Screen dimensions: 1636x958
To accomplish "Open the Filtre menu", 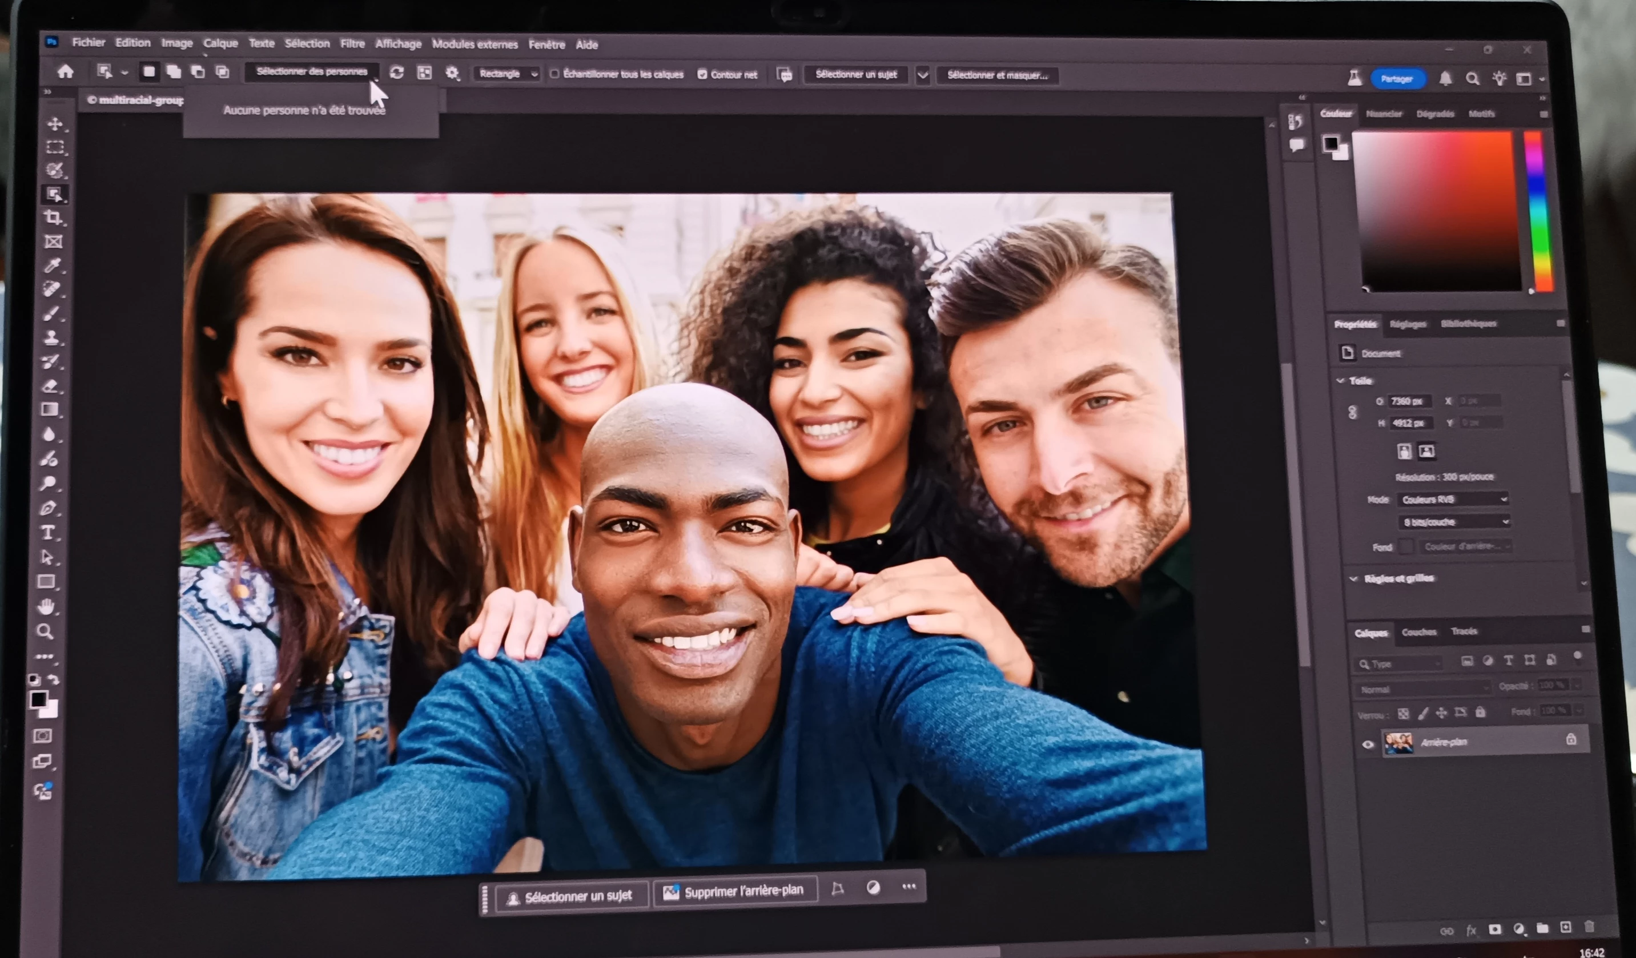I will 352,43.
